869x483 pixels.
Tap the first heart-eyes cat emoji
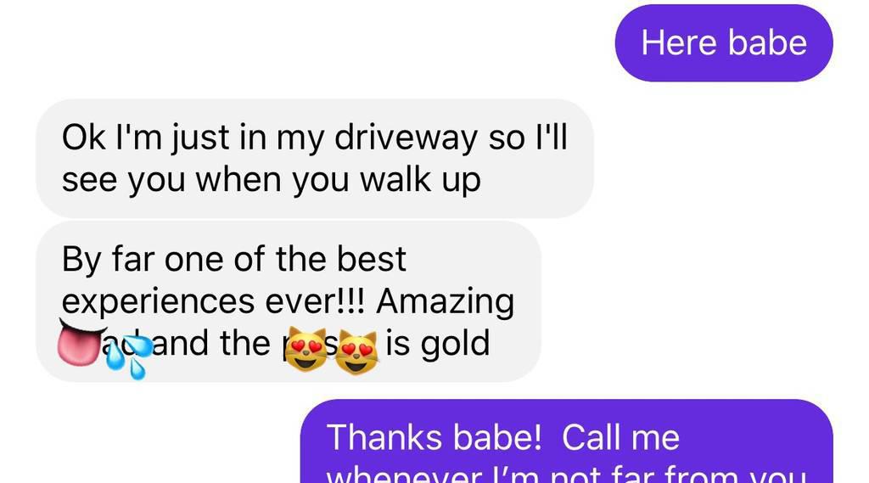[306, 349]
